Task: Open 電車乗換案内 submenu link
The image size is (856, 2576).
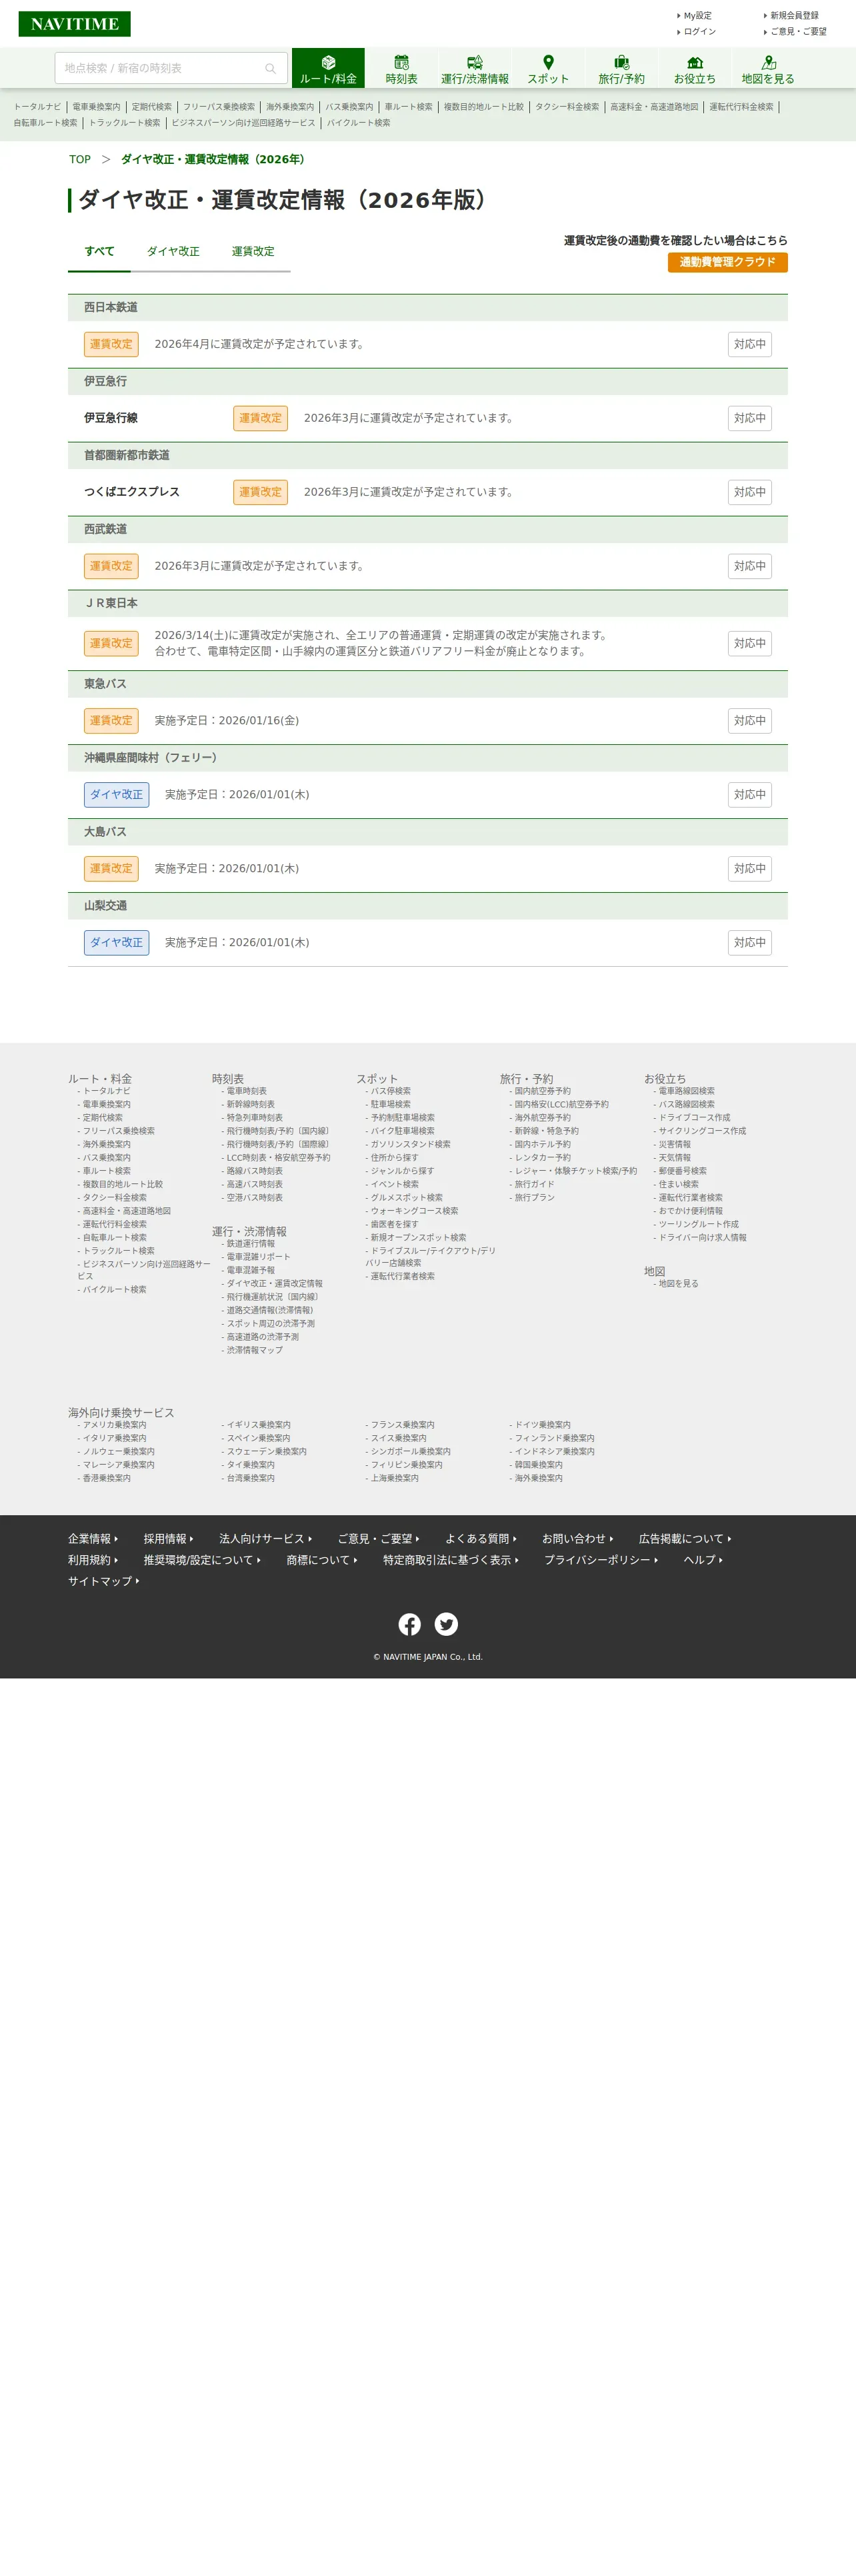Action: 96,107
